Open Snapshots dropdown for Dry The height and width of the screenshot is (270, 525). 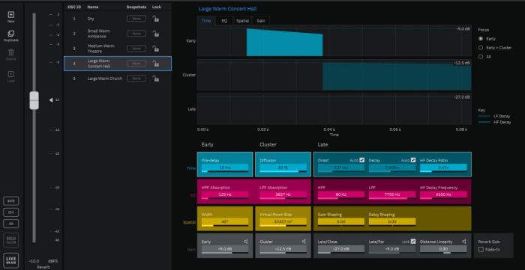(136, 19)
